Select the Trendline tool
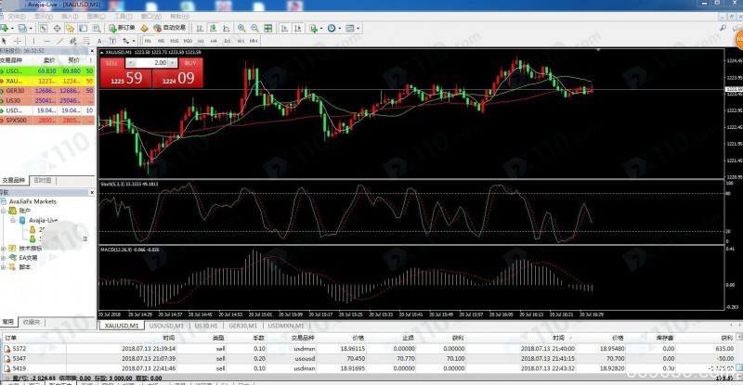Screen dimensions: 743x385 59,41
